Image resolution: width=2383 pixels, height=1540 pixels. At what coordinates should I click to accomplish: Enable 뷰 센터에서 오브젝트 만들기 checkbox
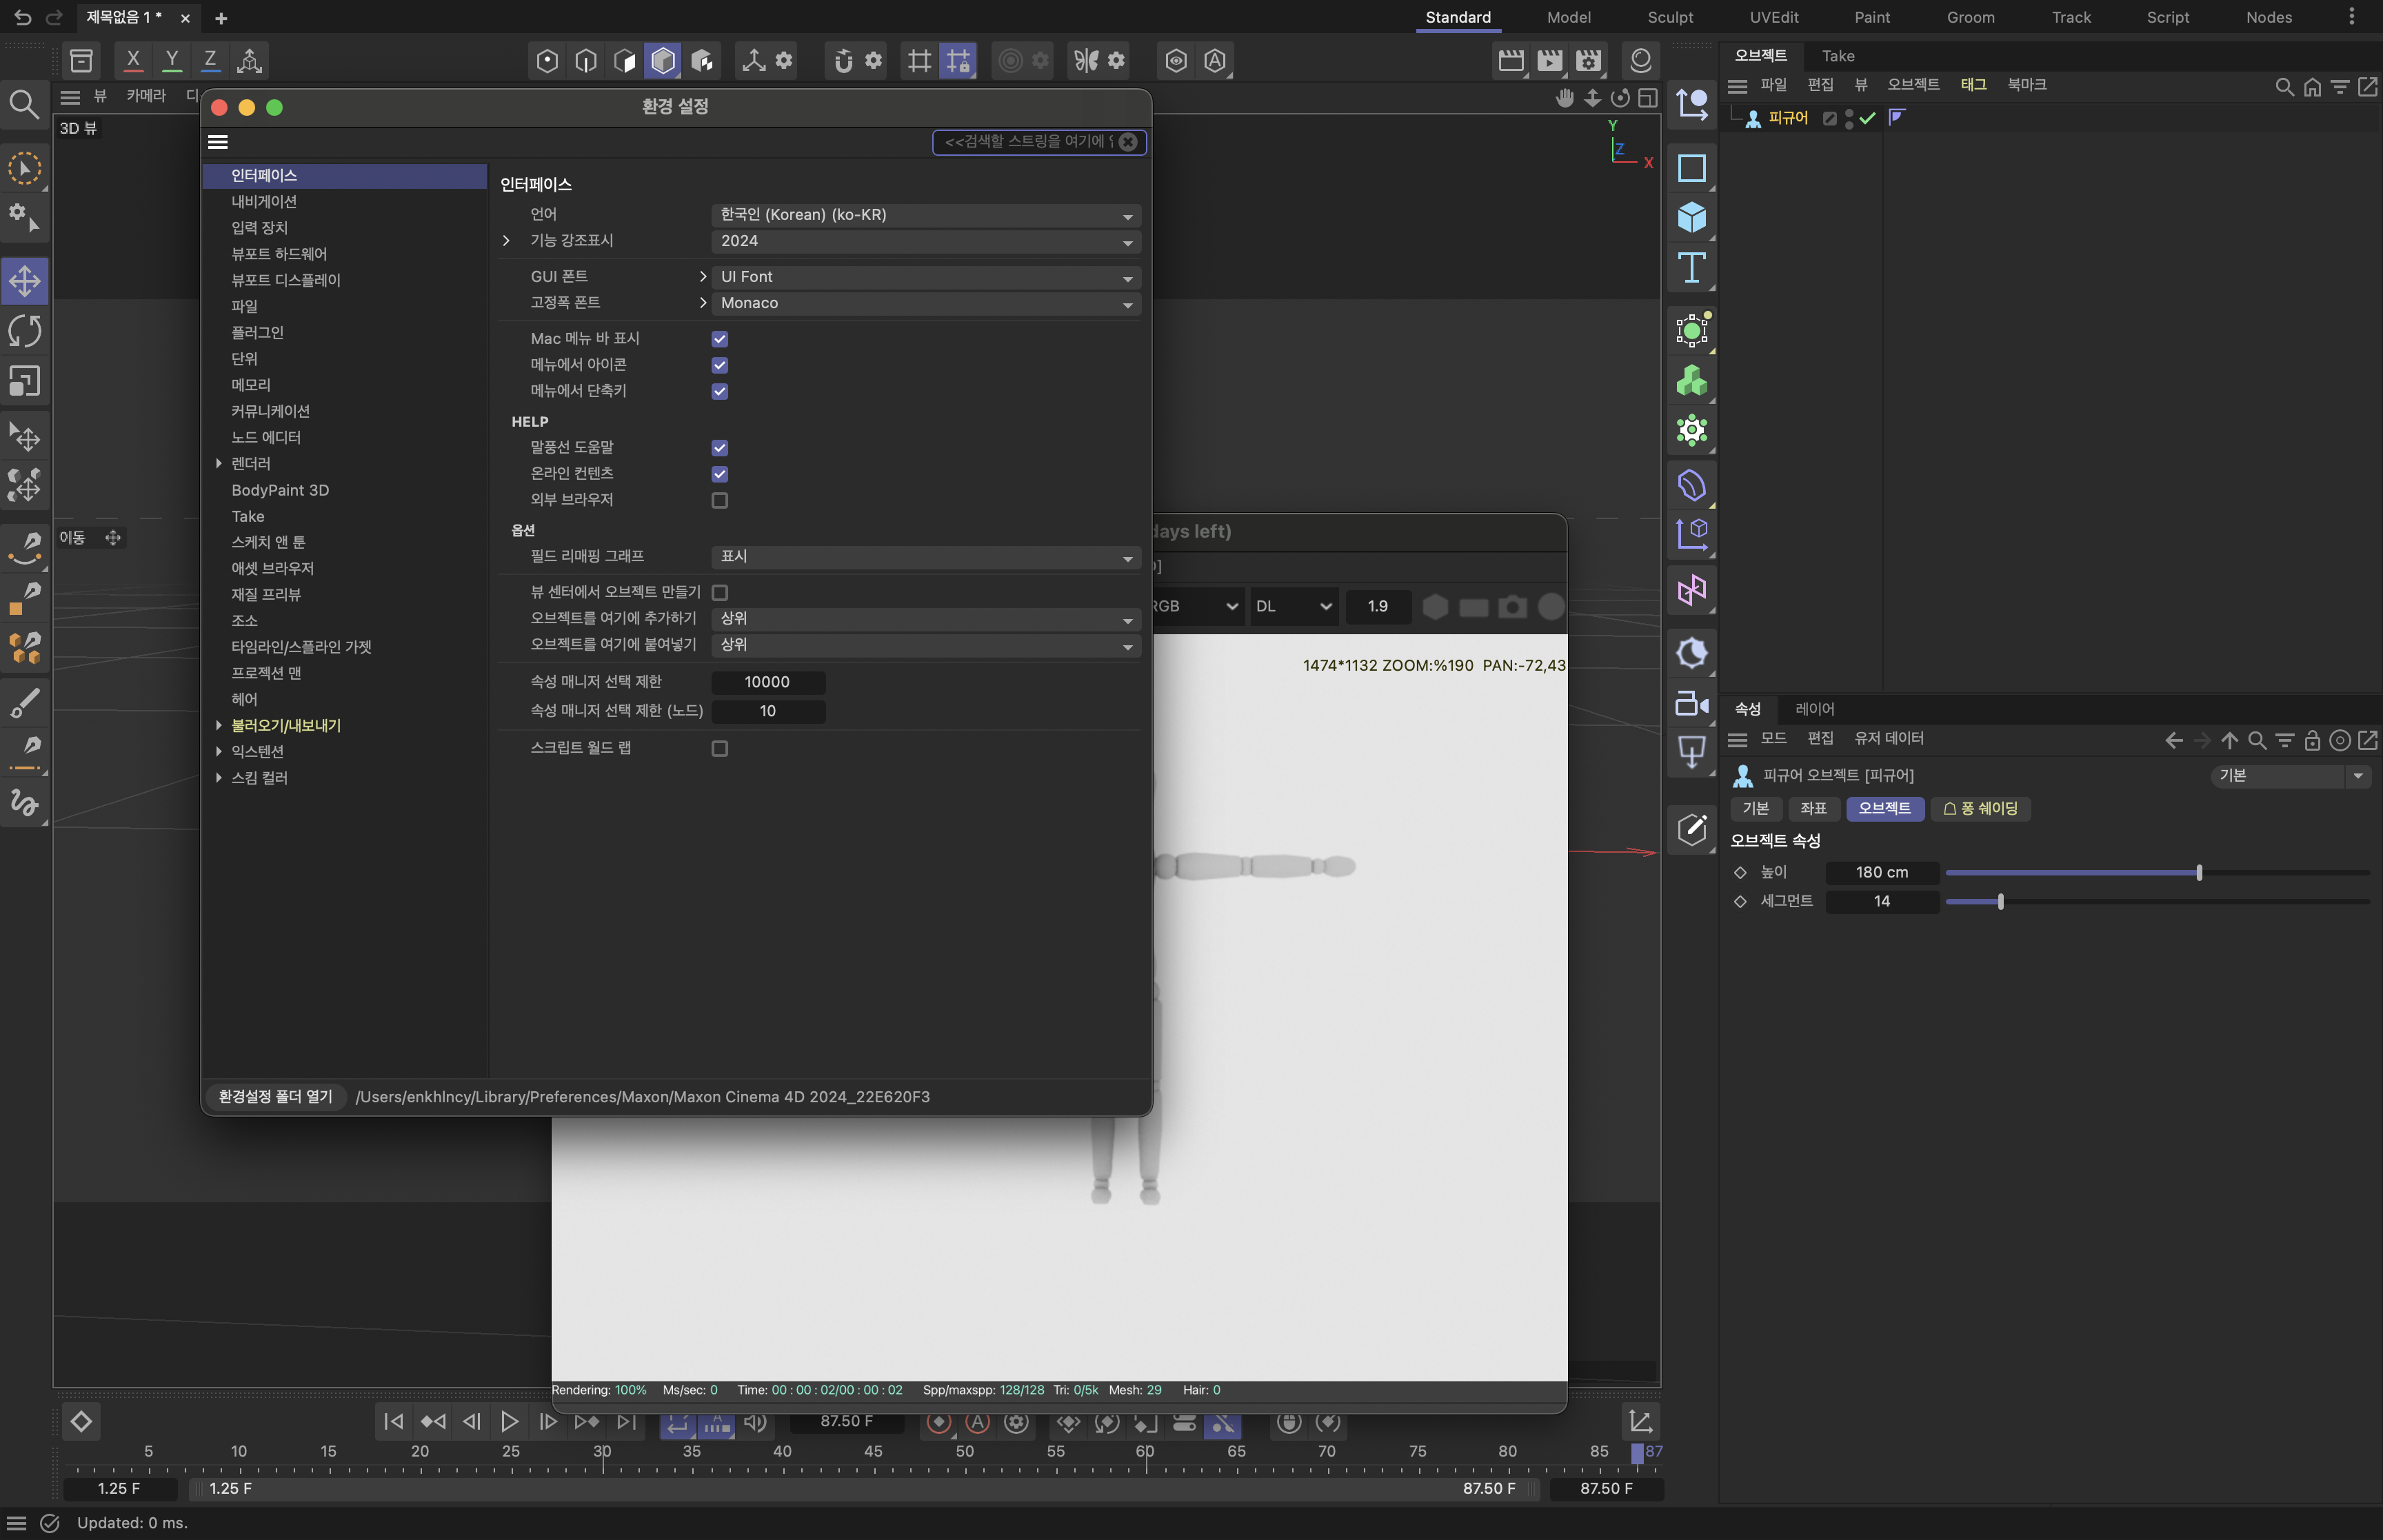tap(719, 592)
